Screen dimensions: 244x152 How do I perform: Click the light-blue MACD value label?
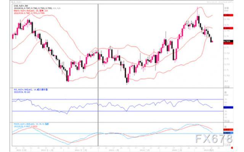(228, 133)
